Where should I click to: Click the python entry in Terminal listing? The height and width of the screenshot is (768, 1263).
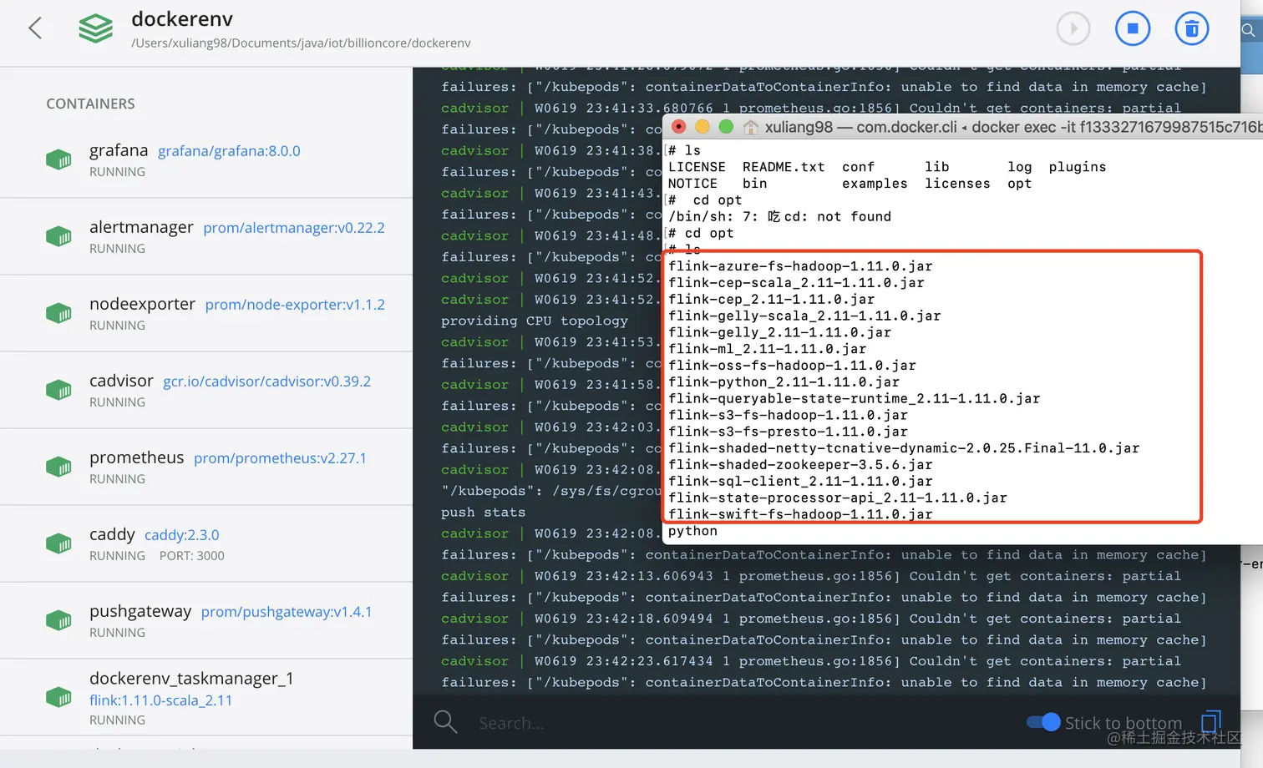point(692,531)
